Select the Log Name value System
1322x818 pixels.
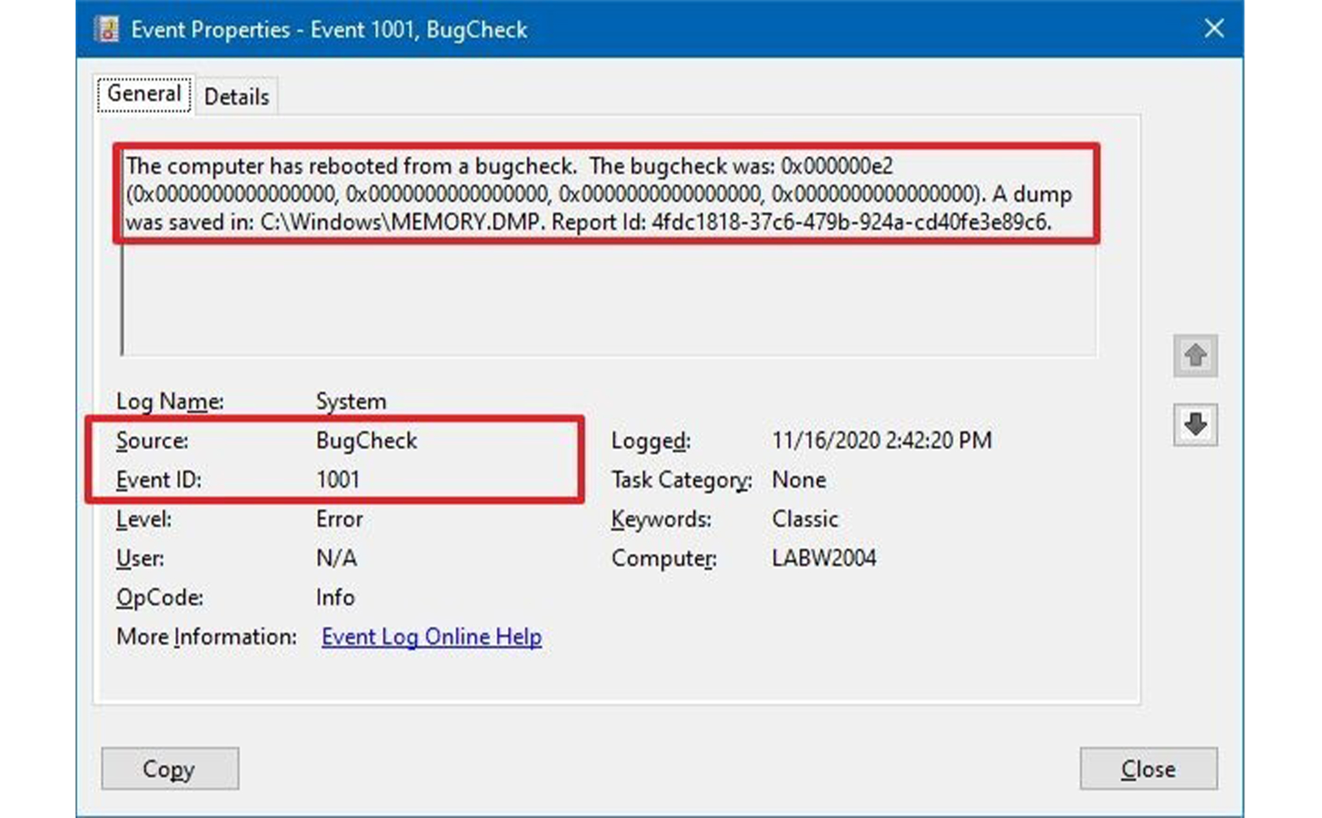point(351,401)
